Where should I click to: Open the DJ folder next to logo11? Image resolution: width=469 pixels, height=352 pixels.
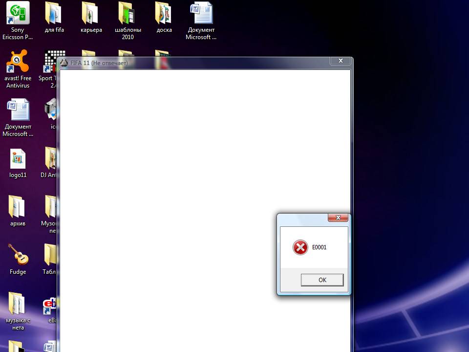tap(50, 163)
